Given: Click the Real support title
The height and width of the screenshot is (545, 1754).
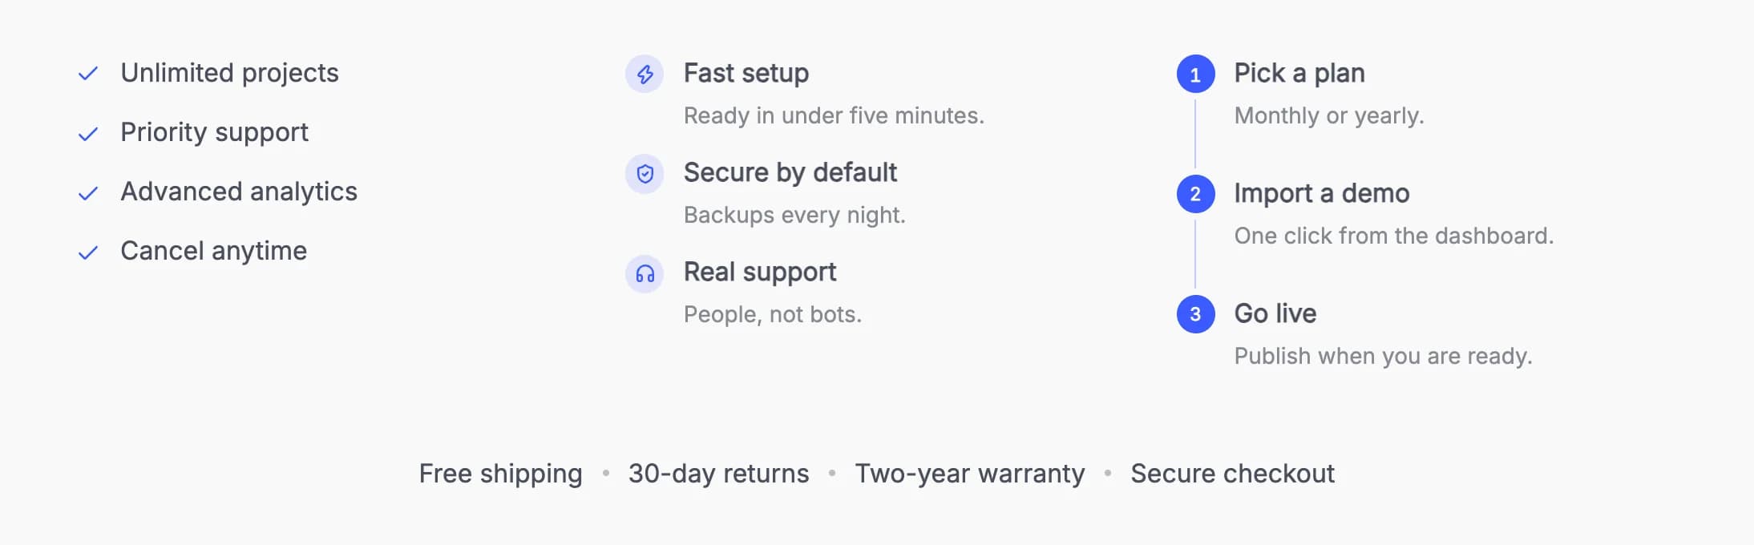Looking at the screenshot, I should [759, 272].
